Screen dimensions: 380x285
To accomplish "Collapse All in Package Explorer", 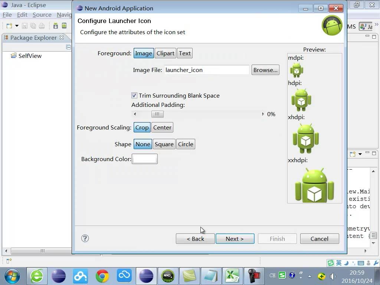I will 68,47.
